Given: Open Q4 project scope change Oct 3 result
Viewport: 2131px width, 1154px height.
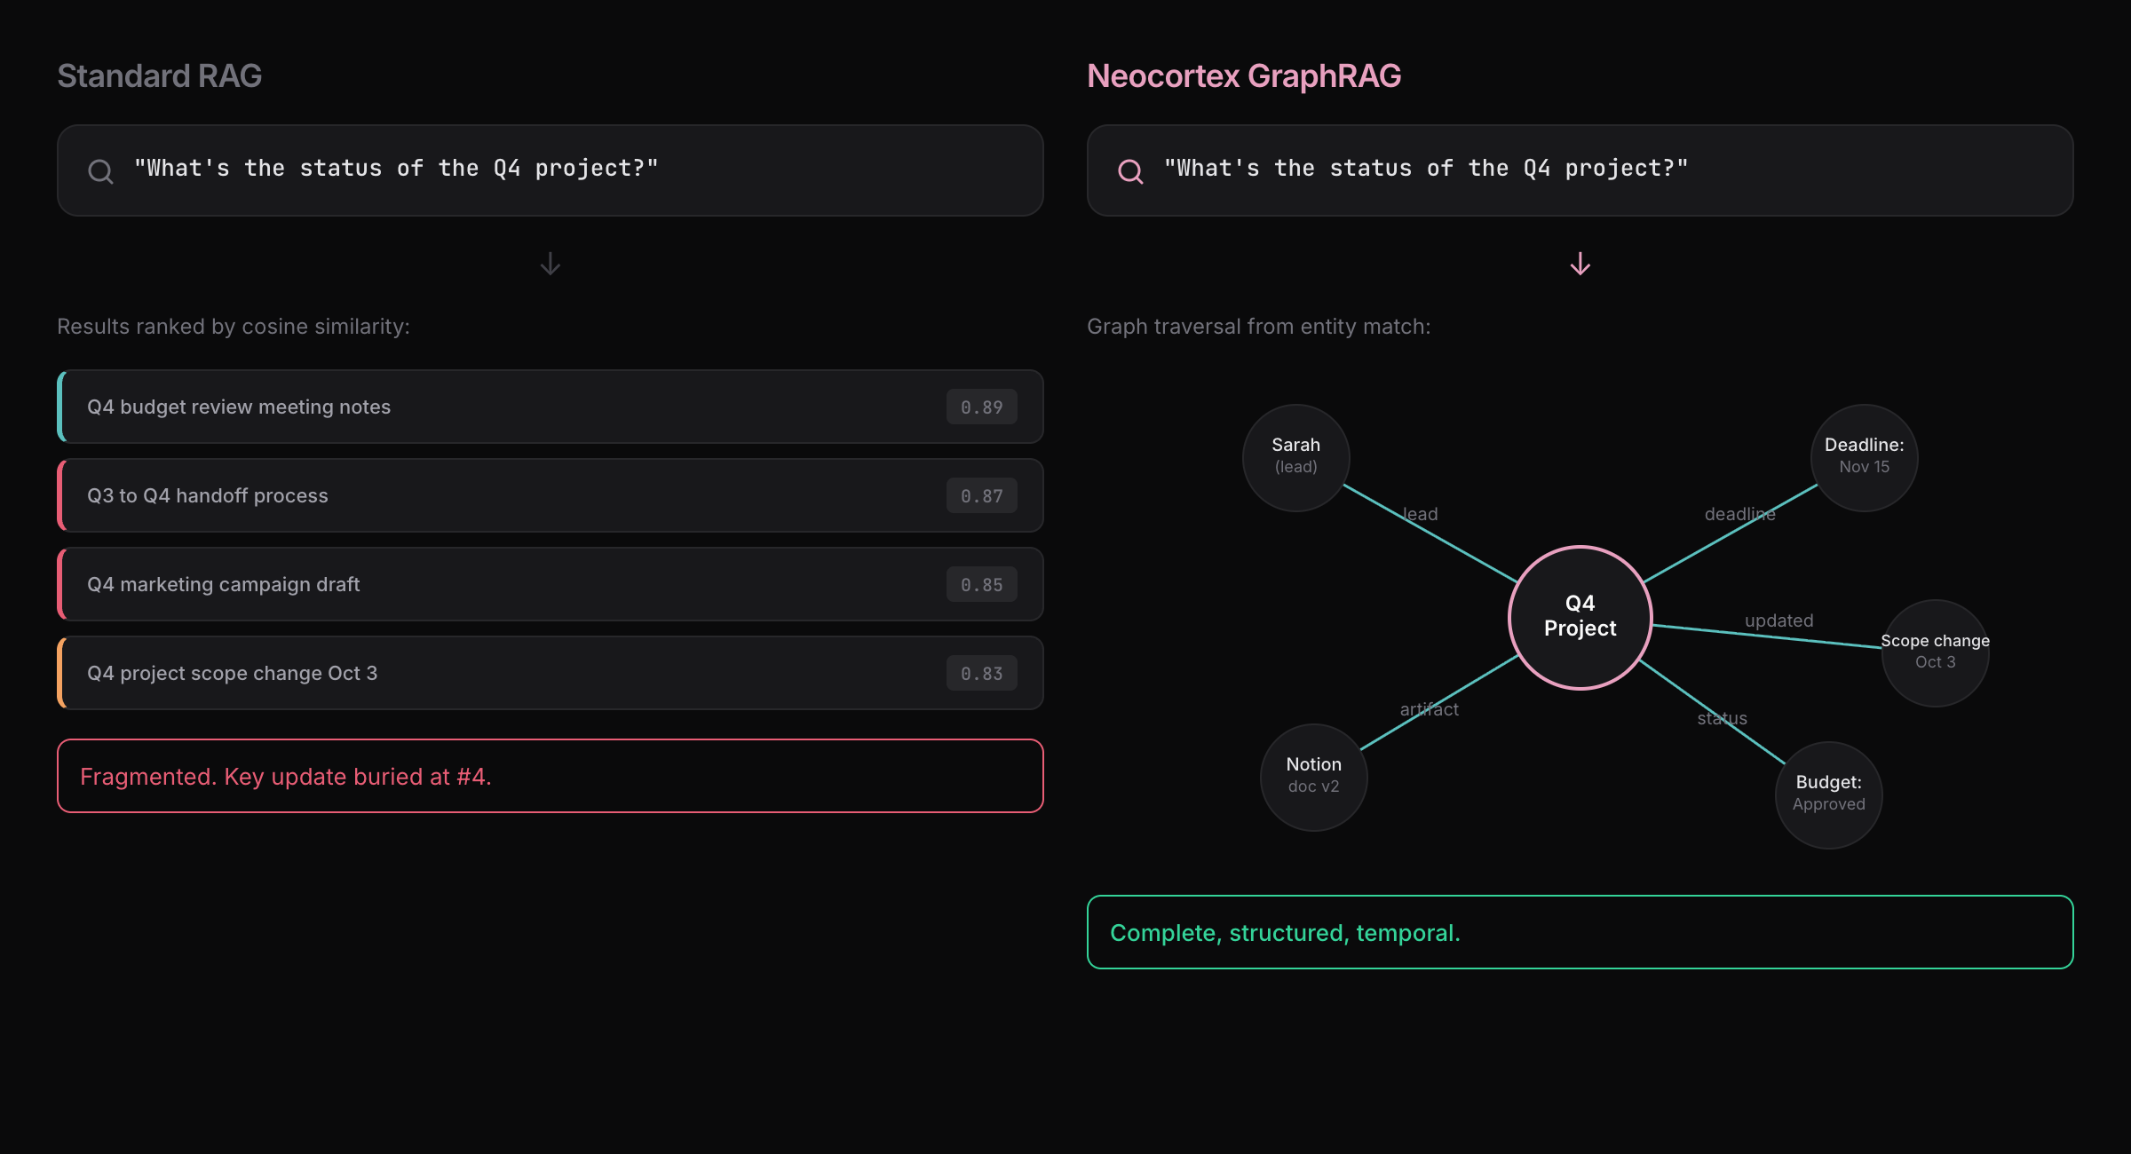Looking at the screenshot, I should tap(233, 673).
